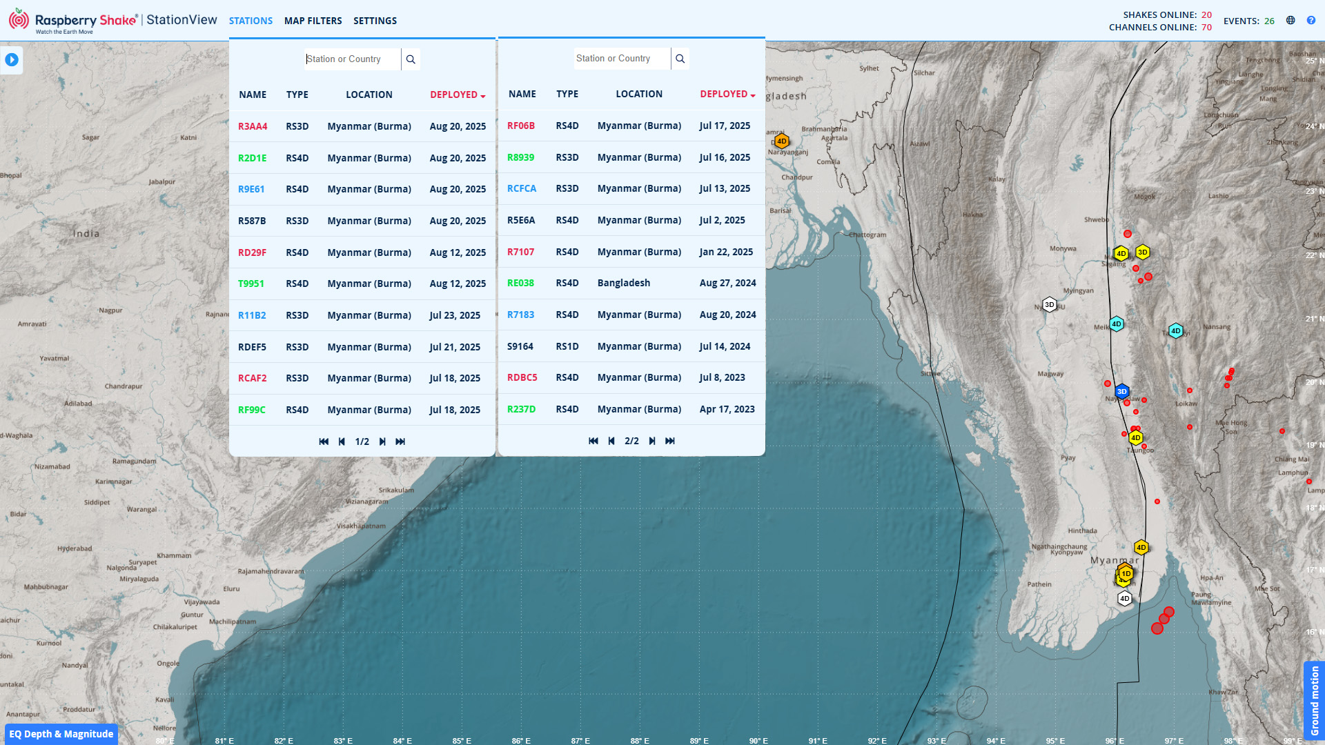1325x745 pixels.
Task: Open station RD29F link
Action: [252, 253]
